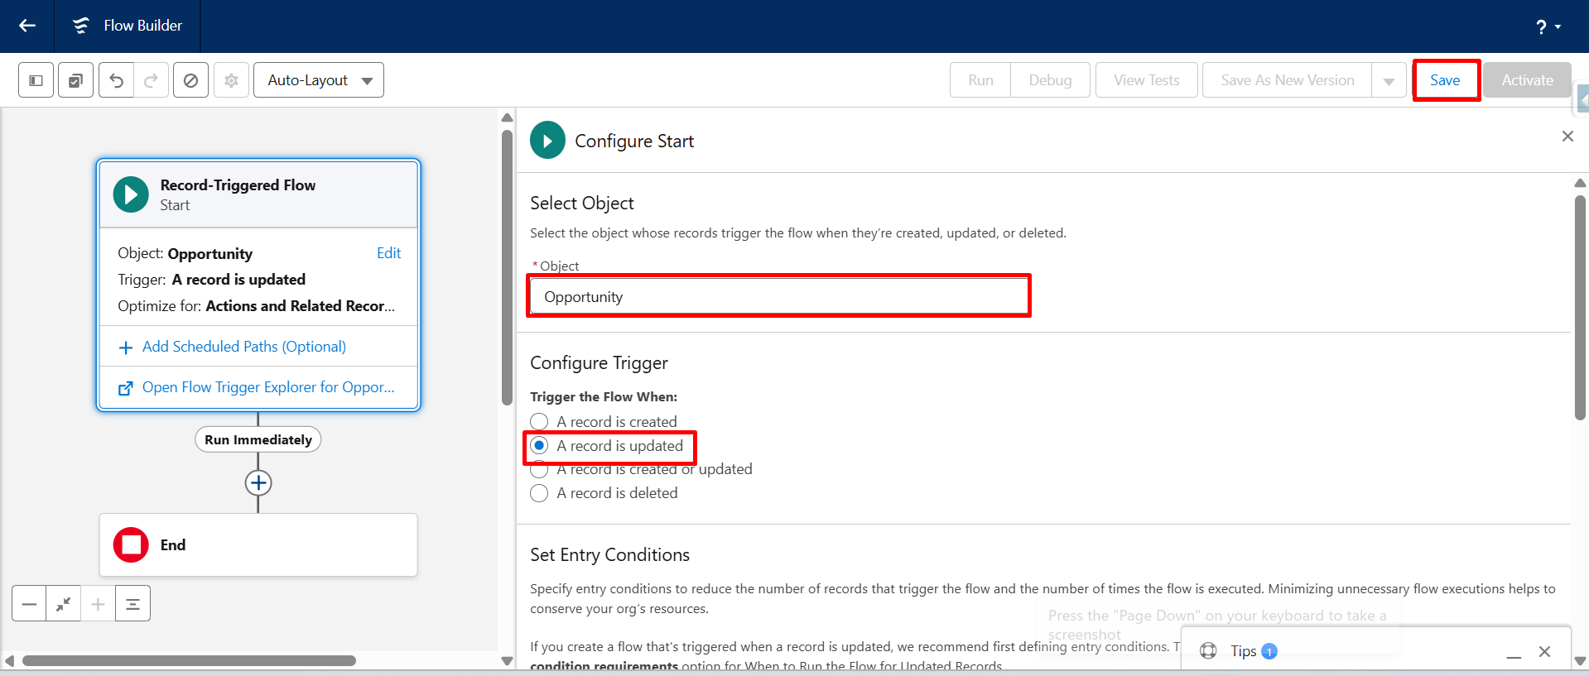Click the Record-Triggered Flow start icon
This screenshot has height=676, width=1589.
[x=131, y=194]
